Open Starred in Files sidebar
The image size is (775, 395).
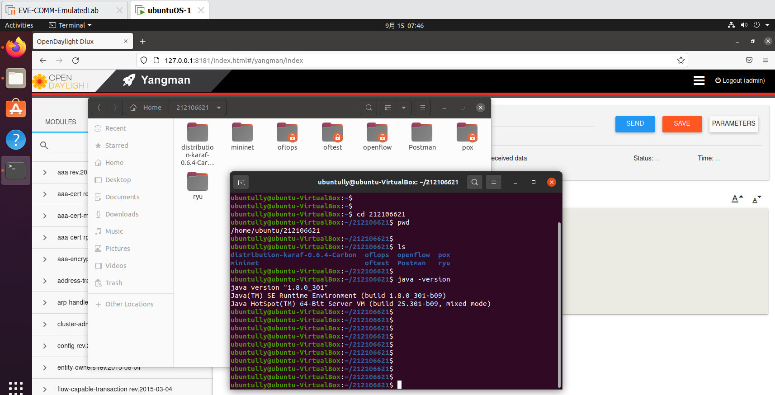(x=117, y=146)
